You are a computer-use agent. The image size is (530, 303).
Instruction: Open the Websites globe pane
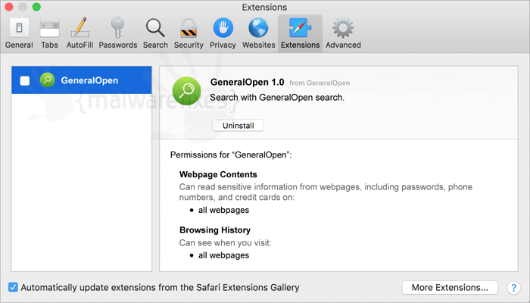tap(259, 33)
